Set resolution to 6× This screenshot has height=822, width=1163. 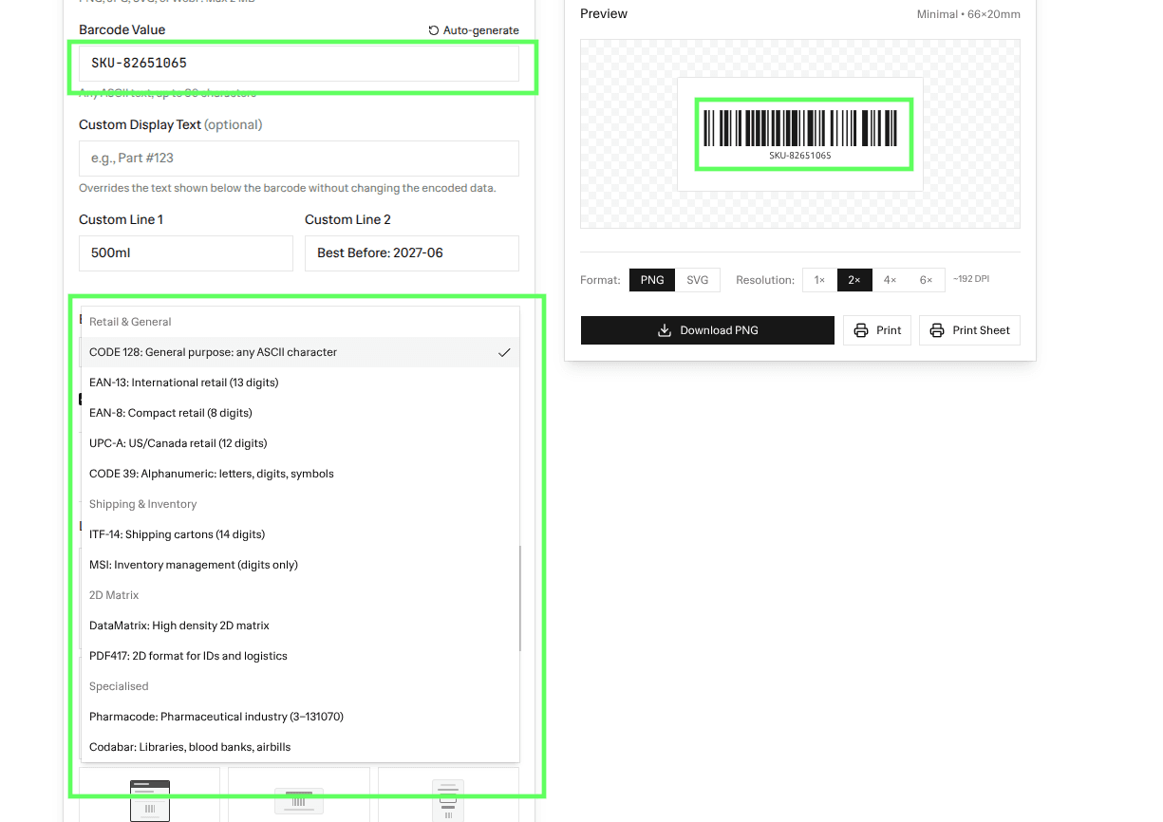pyautogui.click(x=926, y=280)
